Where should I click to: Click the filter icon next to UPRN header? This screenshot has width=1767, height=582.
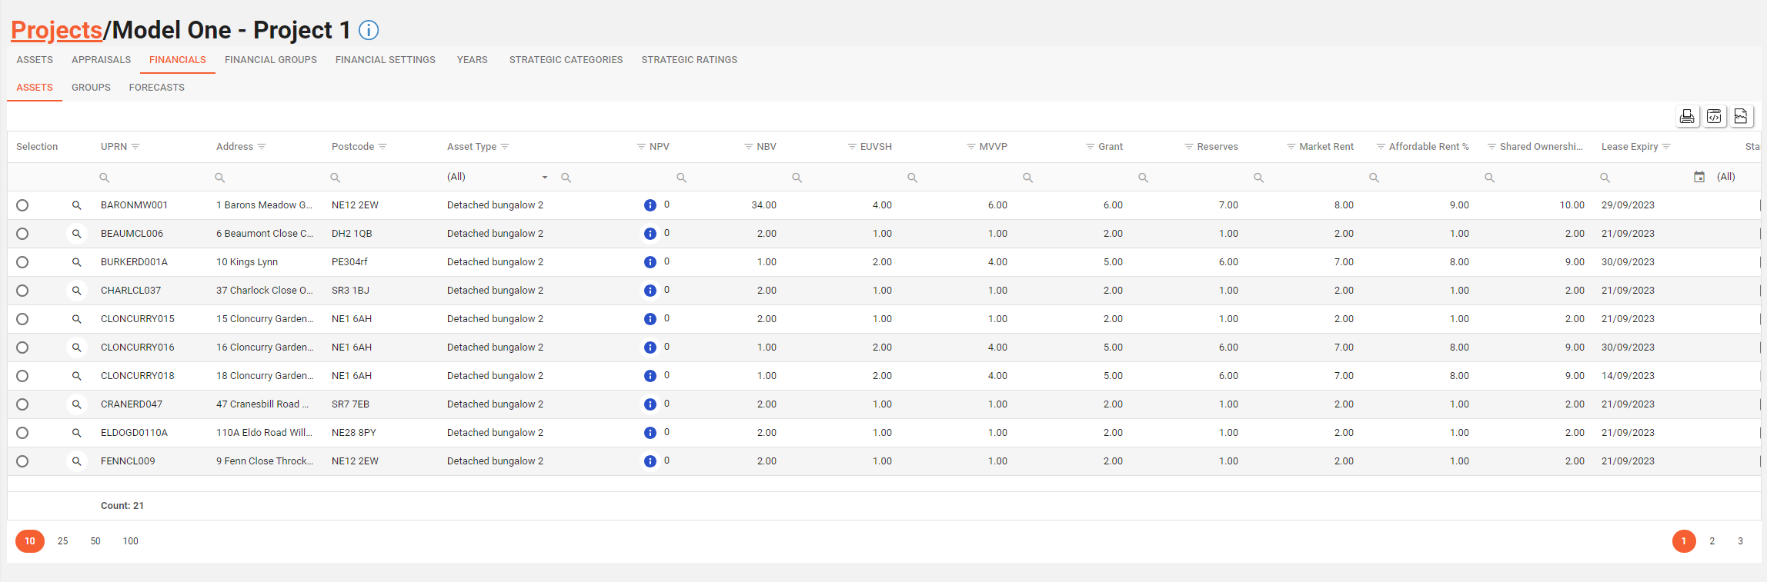(x=135, y=147)
